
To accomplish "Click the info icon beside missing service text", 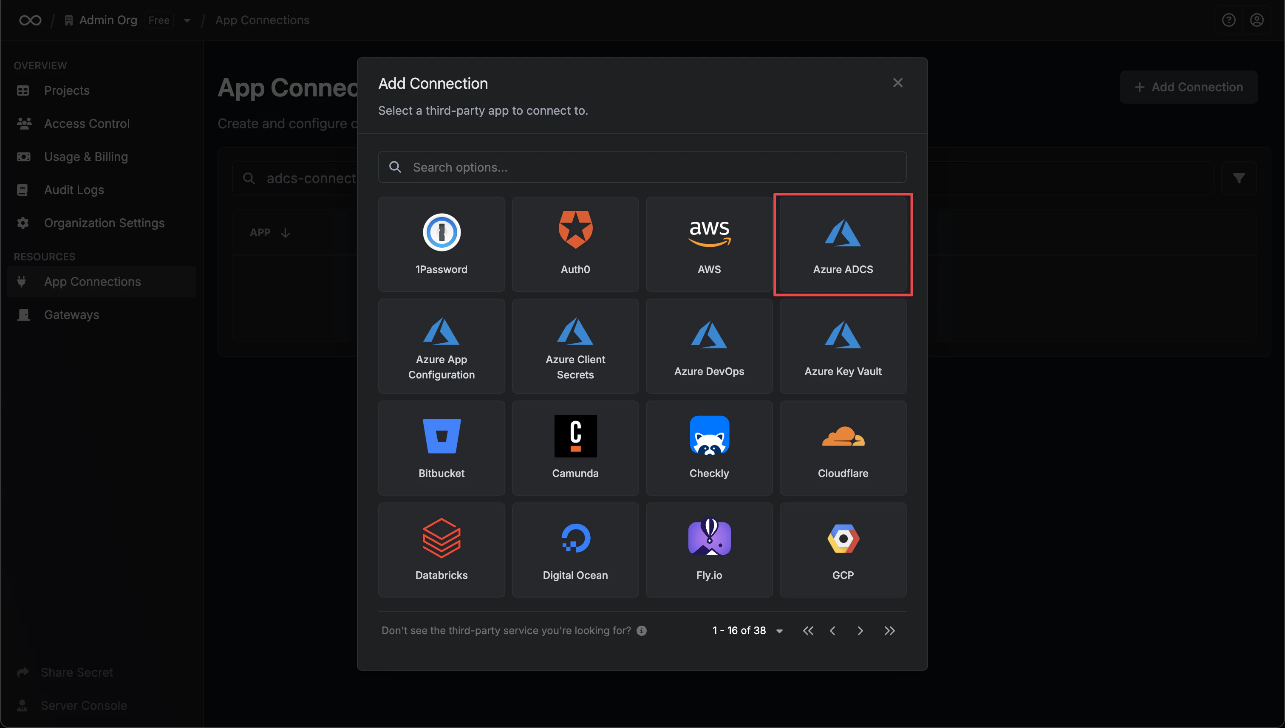I will click(642, 631).
